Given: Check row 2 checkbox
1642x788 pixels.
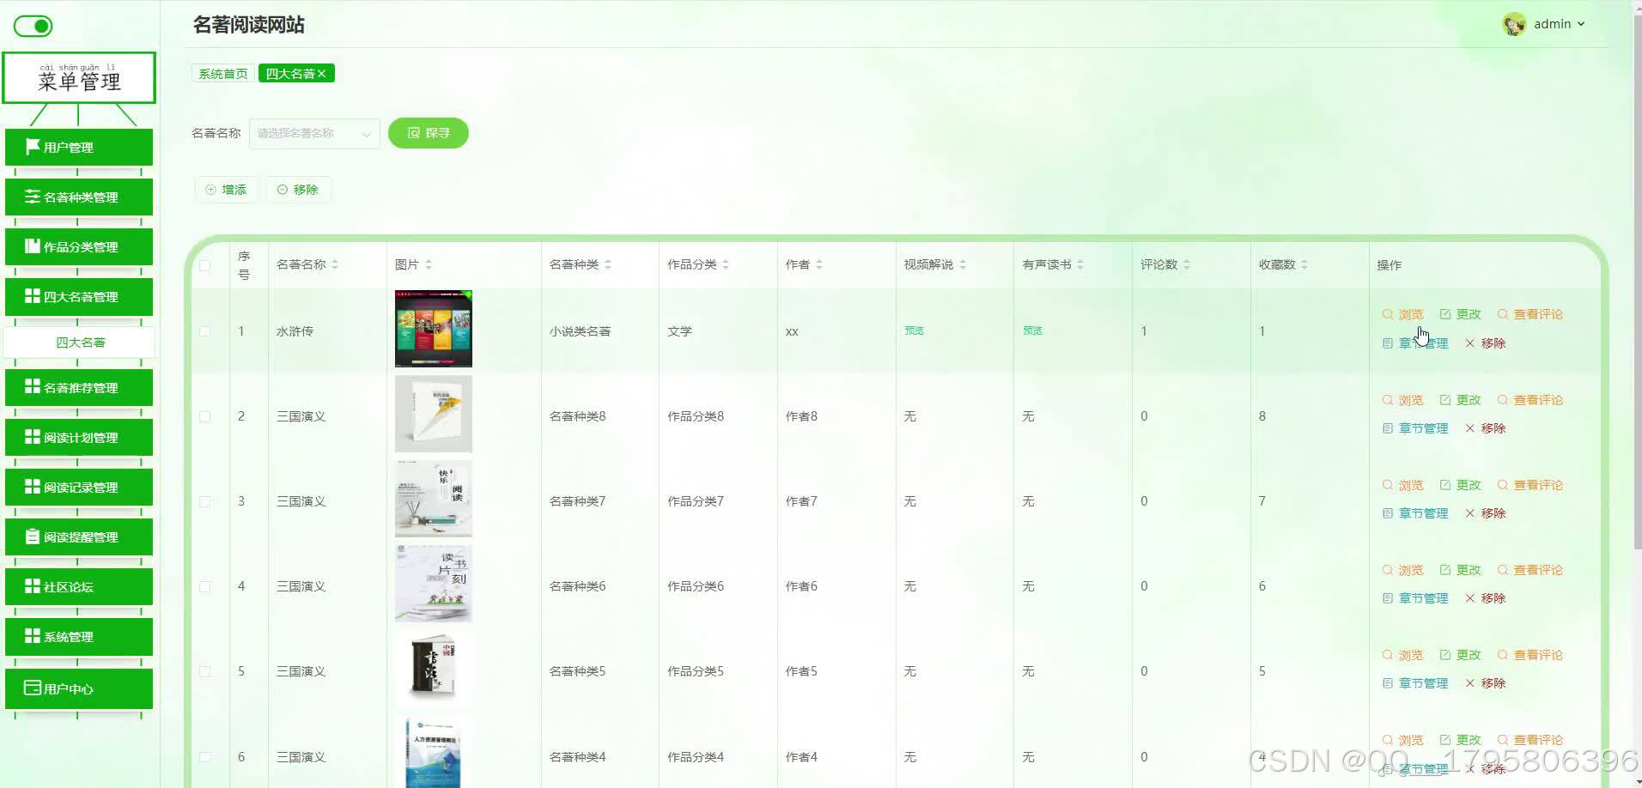Looking at the screenshot, I should coord(204,416).
